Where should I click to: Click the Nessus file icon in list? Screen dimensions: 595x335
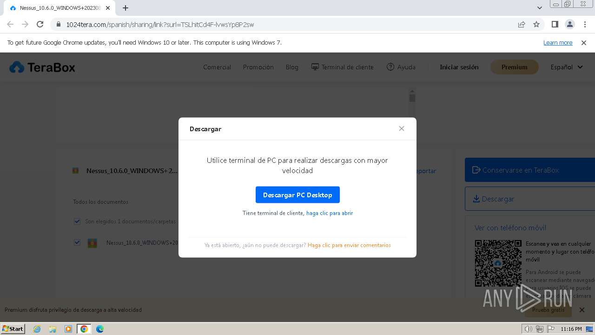pos(93,243)
